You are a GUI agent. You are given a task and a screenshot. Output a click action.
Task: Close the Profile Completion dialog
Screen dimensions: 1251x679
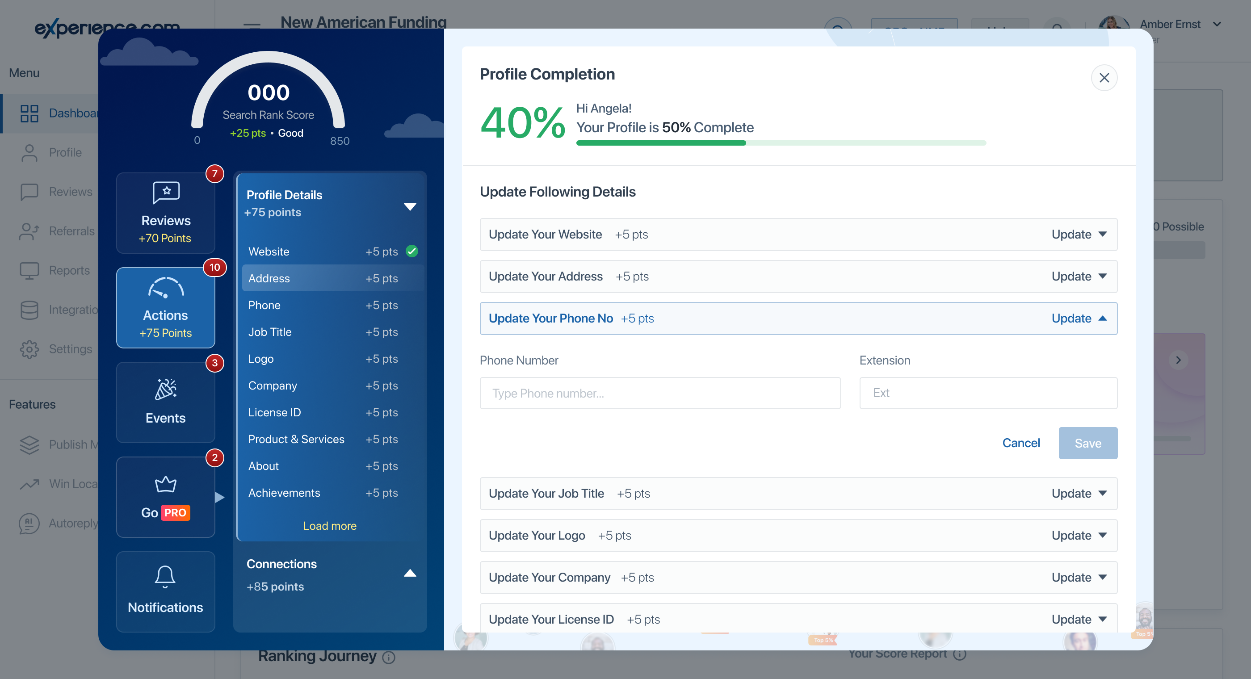tap(1104, 78)
